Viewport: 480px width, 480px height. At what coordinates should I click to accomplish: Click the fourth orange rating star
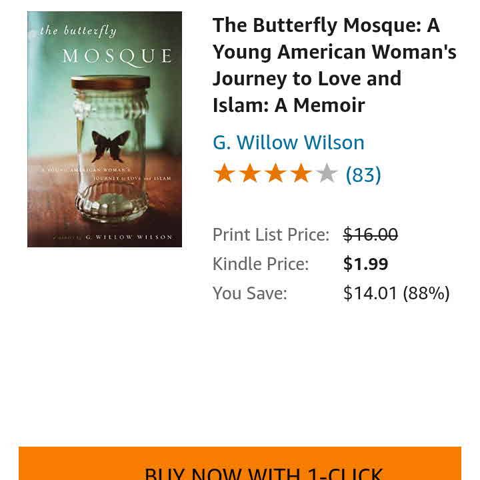(301, 174)
